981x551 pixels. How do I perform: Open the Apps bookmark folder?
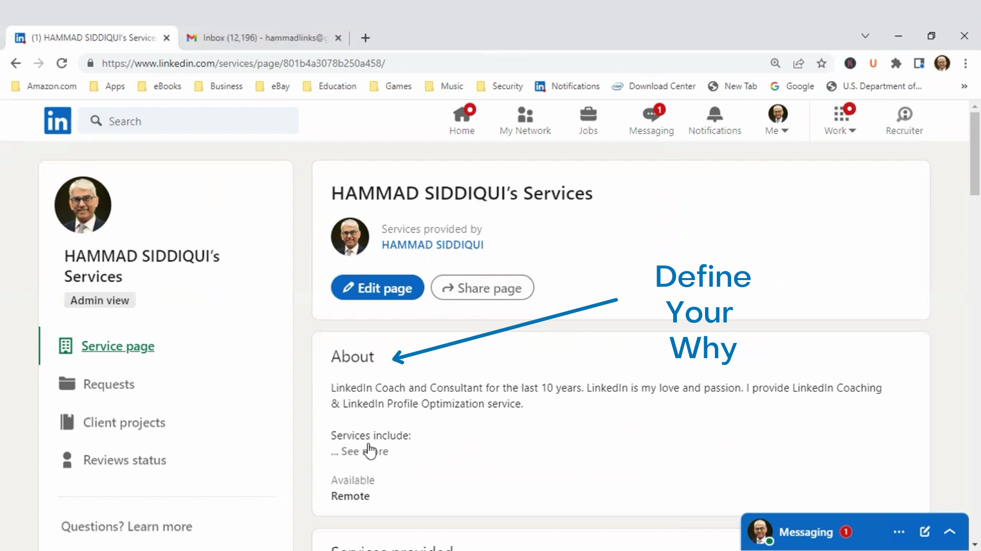point(107,86)
